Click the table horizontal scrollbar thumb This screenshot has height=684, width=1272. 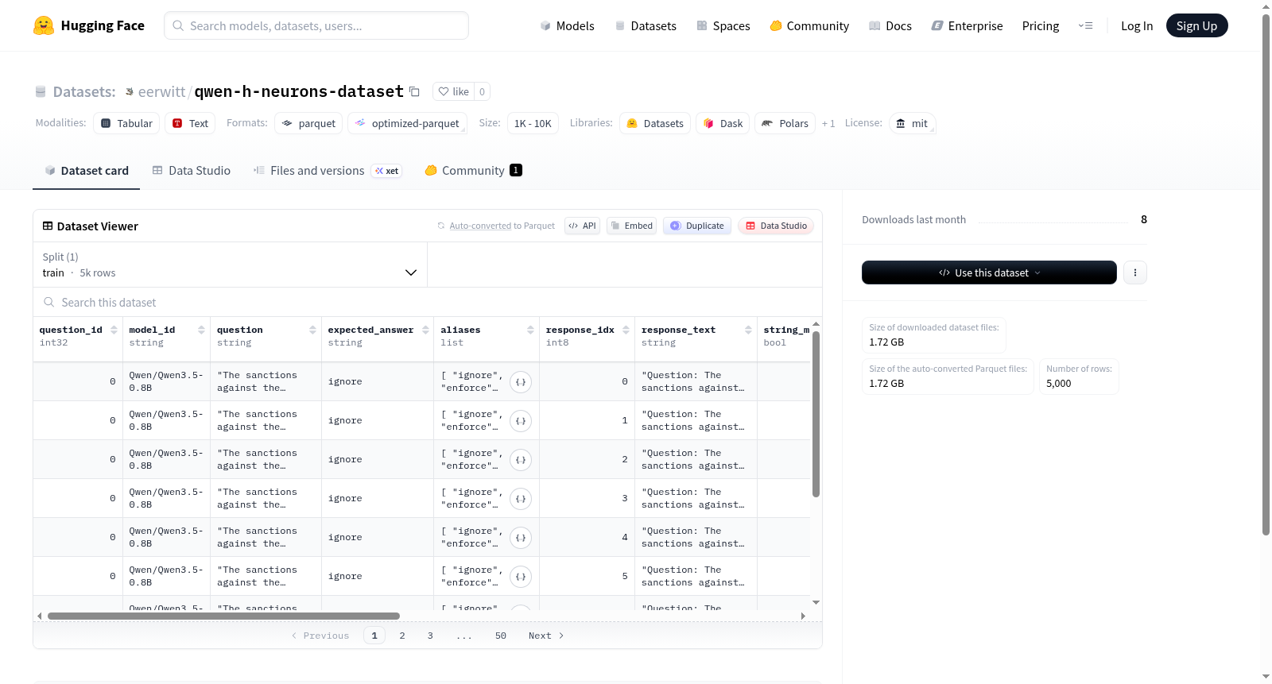[223, 616]
